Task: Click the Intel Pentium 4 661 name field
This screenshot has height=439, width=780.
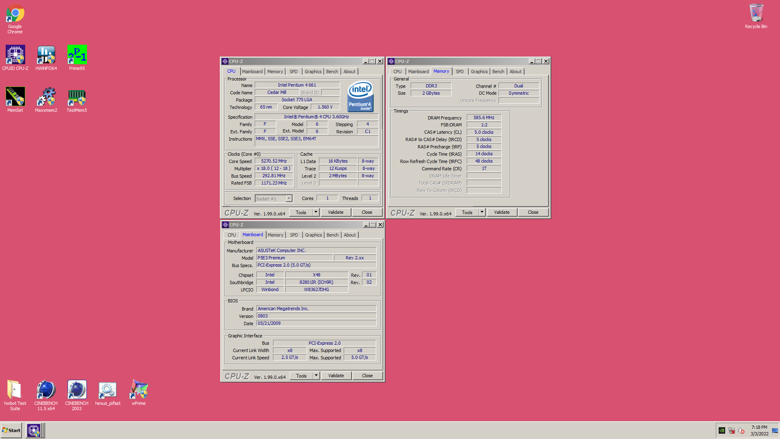Action: (297, 85)
